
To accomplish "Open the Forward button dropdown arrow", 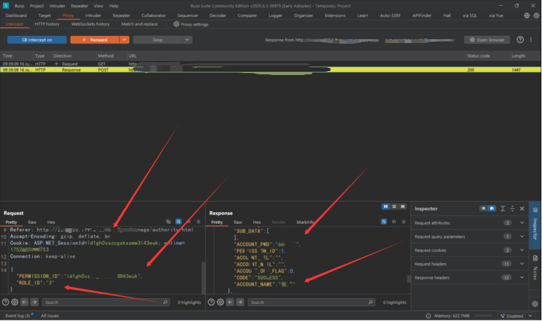I will (x=124, y=40).
